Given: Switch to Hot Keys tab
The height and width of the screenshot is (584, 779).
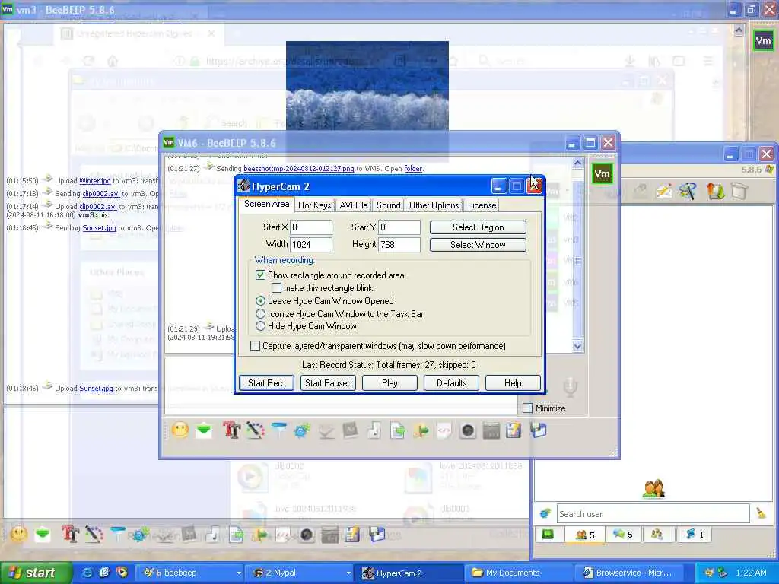Looking at the screenshot, I should 314,205.
